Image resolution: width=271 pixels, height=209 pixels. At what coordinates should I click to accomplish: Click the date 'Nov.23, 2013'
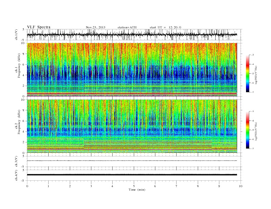pos(95,27)
